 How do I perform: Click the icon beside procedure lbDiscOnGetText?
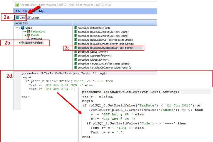[x=76, y=36]
